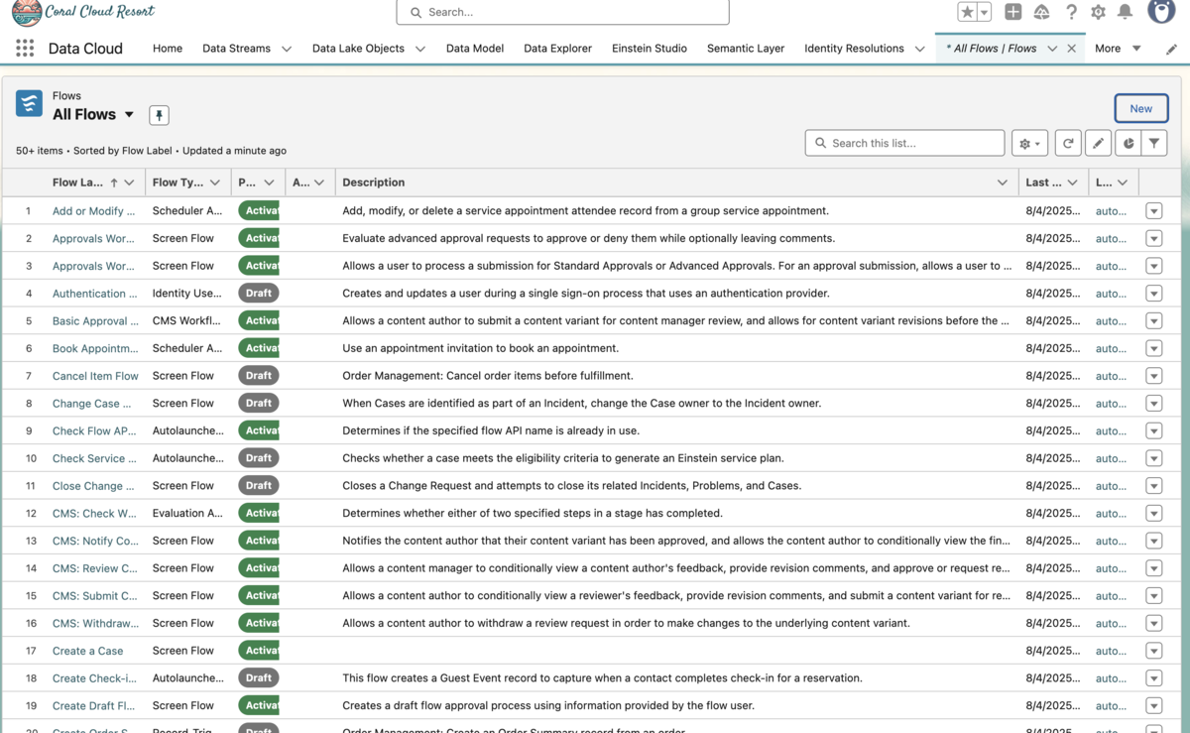Open the global actions plus icon

click(x=1012, y=12)
